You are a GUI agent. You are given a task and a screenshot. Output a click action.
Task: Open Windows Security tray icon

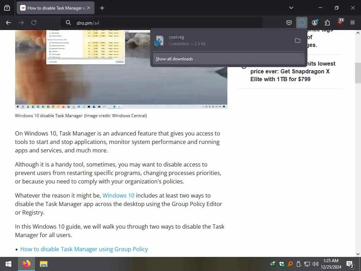click(282, 264)
